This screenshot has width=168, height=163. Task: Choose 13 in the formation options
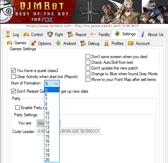(52, 127)
